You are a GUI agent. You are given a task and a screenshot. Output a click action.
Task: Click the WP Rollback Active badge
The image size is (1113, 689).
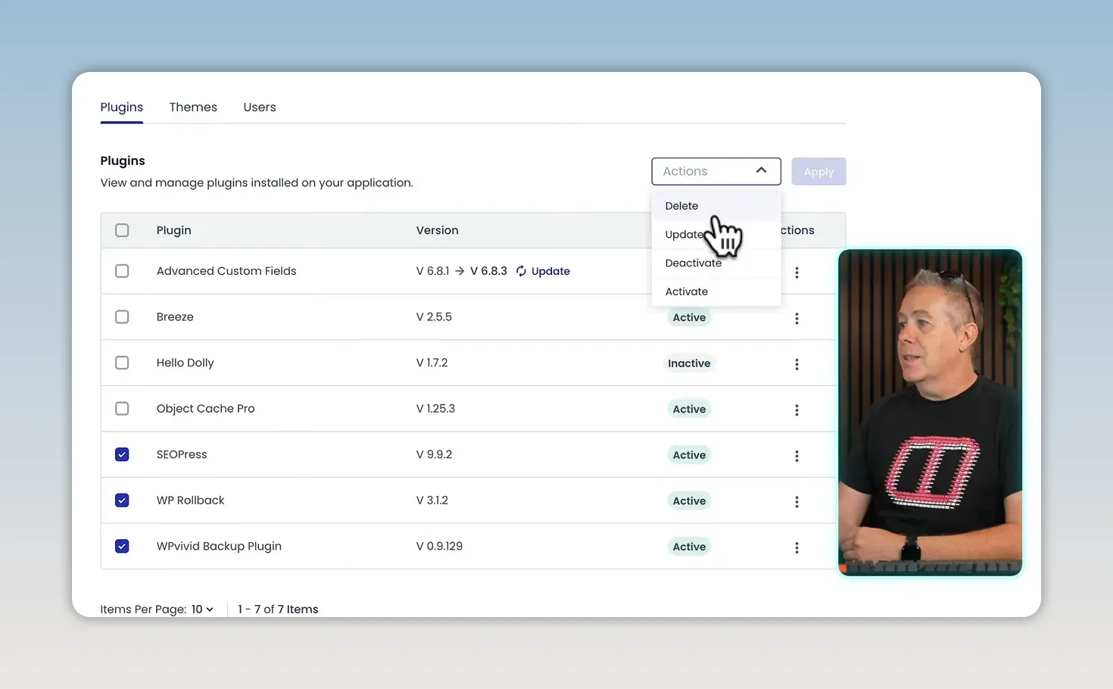click(x=689, y=501)
